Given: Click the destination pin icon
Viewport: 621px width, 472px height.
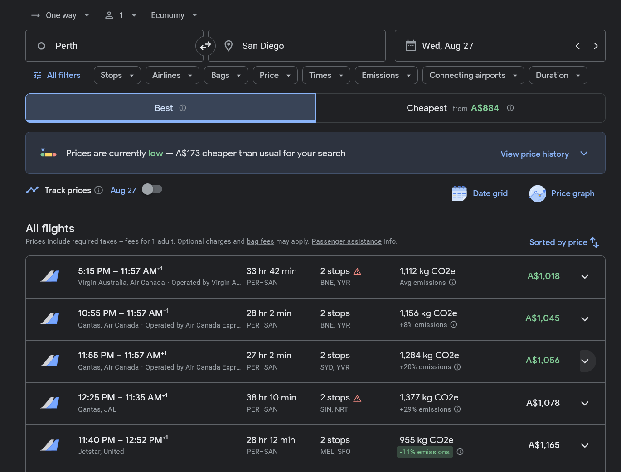Looking at the screenshot, I should [229, 46].
